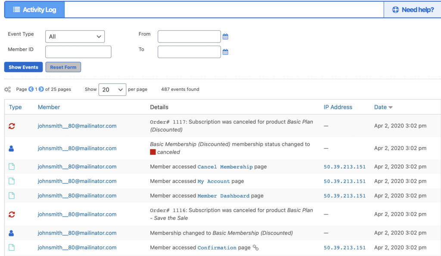
Task: Sort by the Type column header
Action: (15, 107)
